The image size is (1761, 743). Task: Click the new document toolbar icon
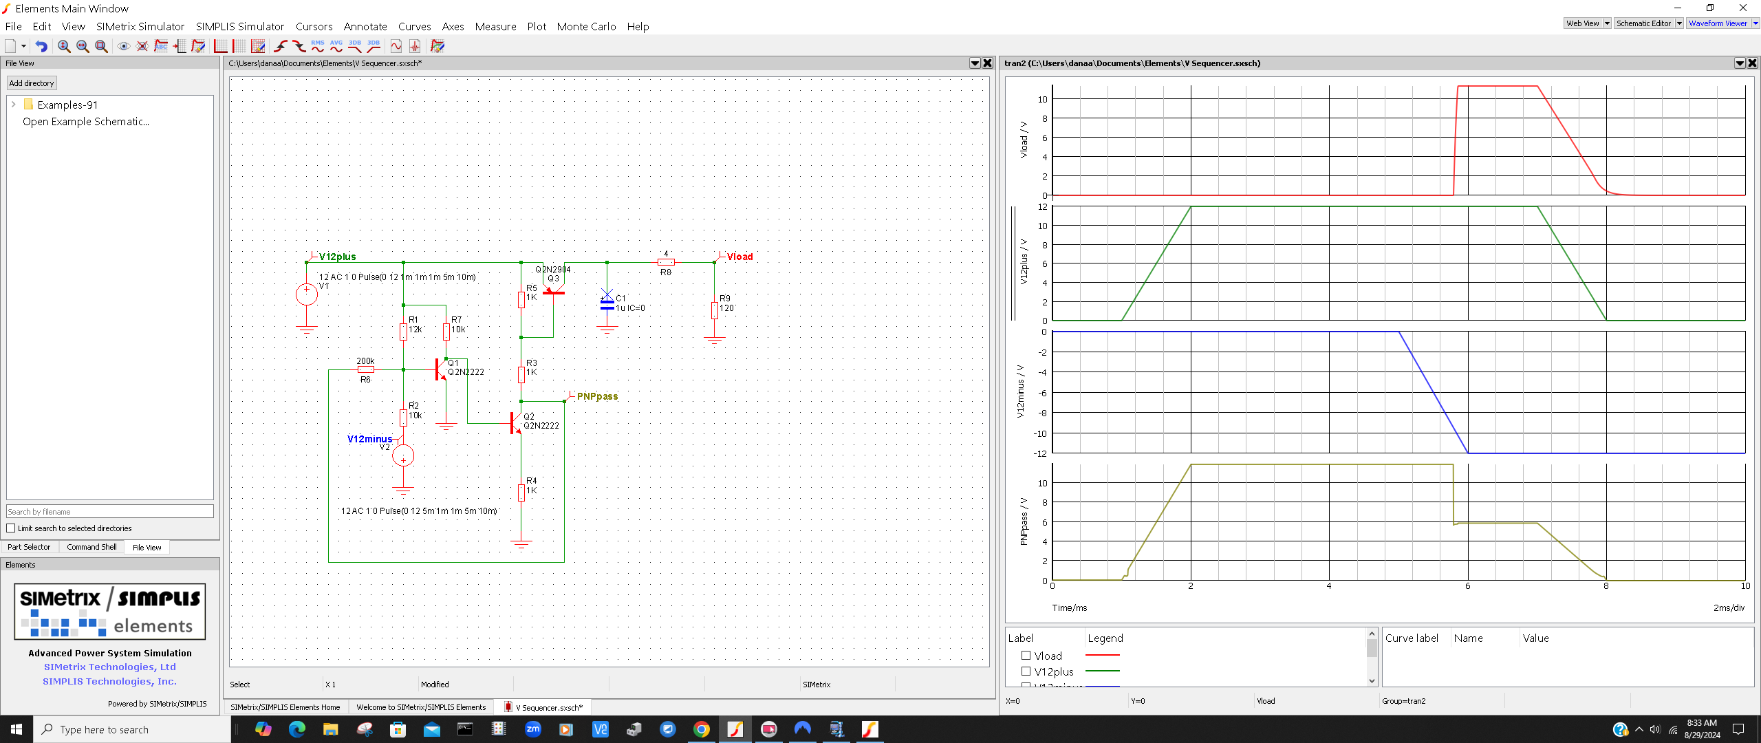10,46
